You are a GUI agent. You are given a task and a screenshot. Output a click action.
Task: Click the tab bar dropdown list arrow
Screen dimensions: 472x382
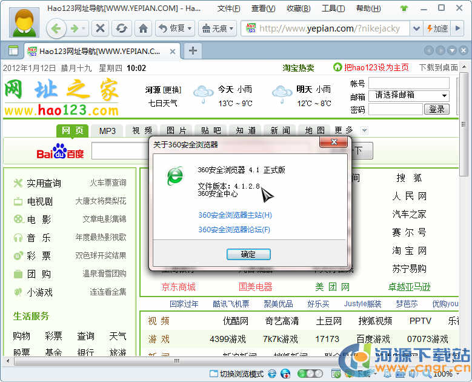coord(452,50)
